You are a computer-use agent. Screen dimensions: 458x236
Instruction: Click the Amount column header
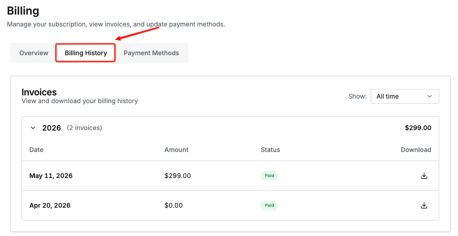176,150
